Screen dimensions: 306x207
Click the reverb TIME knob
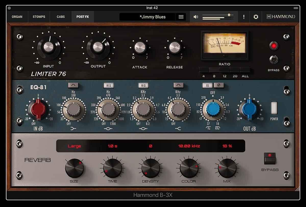[112, 168]
